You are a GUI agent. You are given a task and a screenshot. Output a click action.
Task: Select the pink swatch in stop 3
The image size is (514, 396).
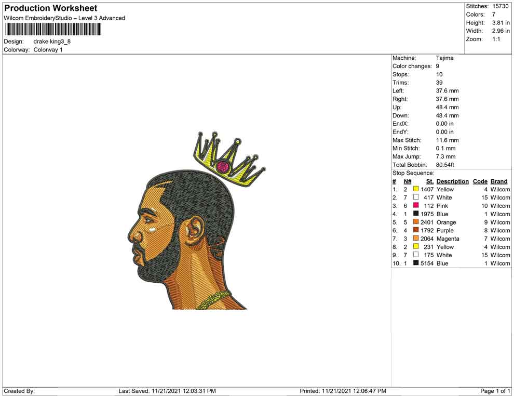(x=416, y=205)
